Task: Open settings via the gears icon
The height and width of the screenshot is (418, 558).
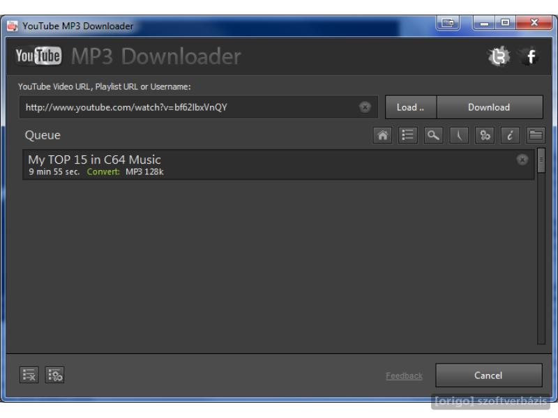Action: click(485, 135)
